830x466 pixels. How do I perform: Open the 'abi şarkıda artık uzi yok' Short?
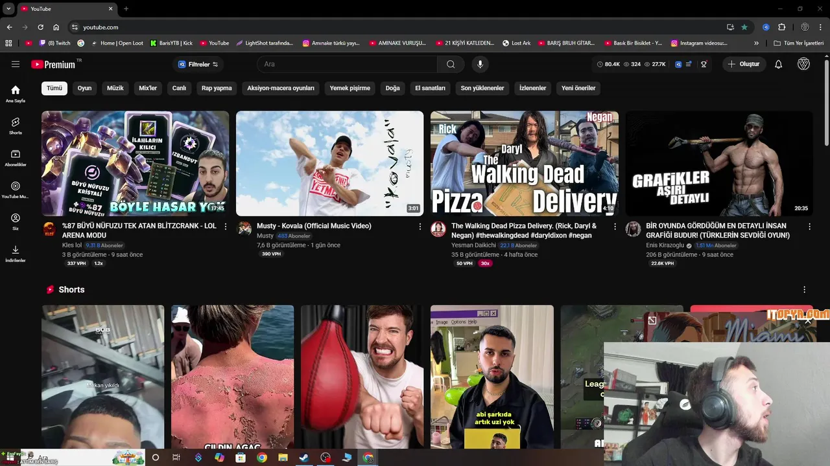click(492, 377)
